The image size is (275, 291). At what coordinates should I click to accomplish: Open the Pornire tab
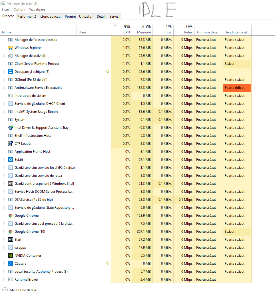tap(70, 17)
